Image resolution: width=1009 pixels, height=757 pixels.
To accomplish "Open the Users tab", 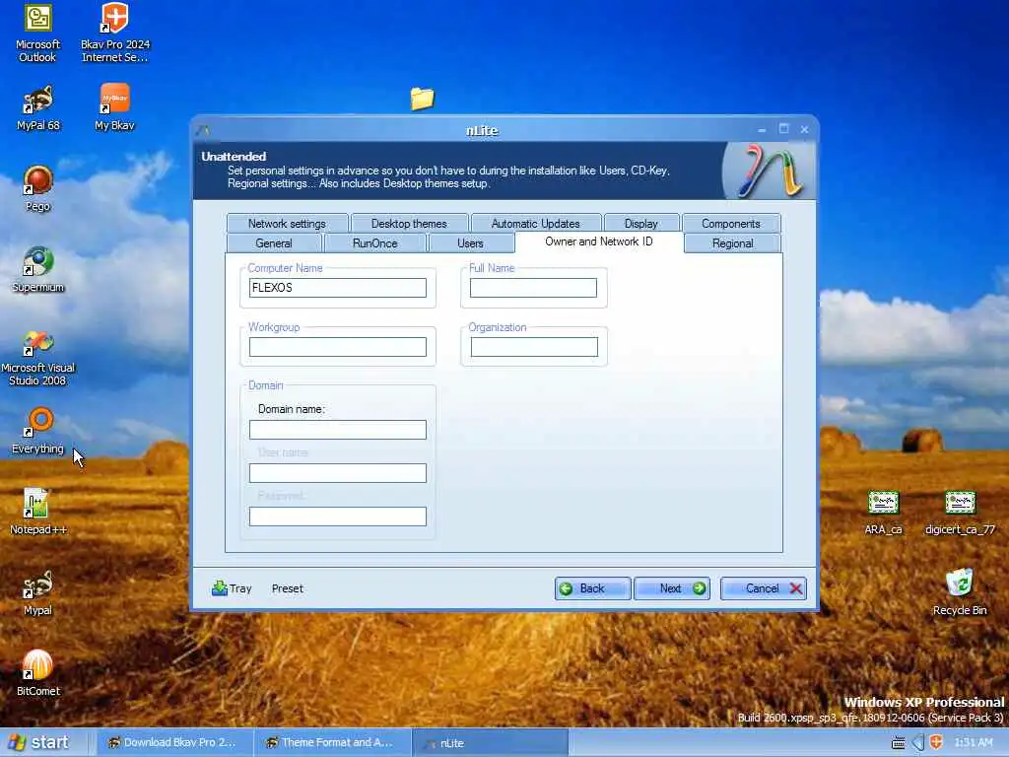I will [x=470, y=243].
